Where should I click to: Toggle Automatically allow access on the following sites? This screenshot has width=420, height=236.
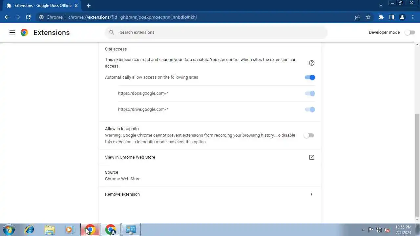tap(310, 77)
